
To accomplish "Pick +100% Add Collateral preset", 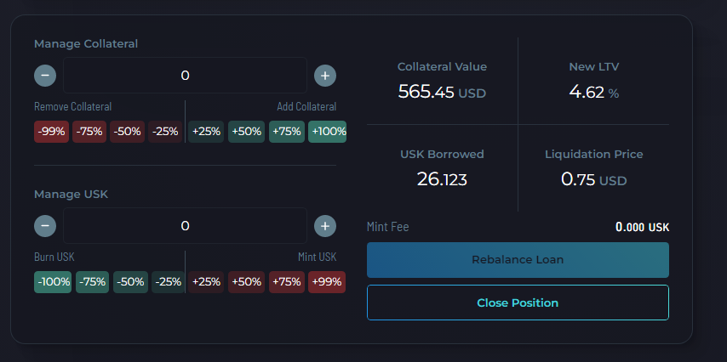I will point(328,132).
